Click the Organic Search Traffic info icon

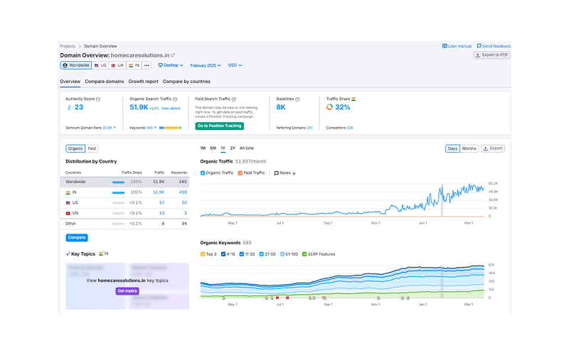pyautogui.click(x=175, y=99)
